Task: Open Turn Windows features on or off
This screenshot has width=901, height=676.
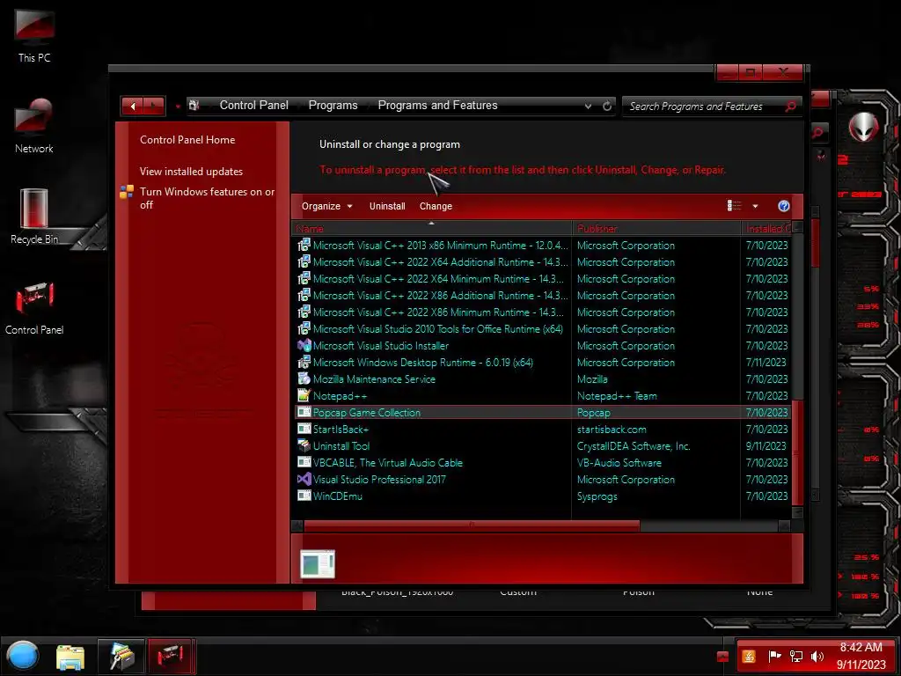Action: (207, 198)
